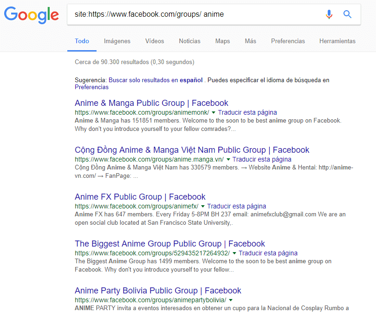The width and height of the screenshot is (376, 312).
Task: Click the microphone voice search icon
Action: 329,14
